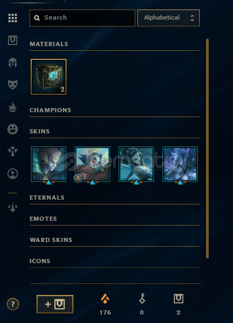The height and width of the screenshot is (323, 233).
Task: Select the fourth purple skin shard
Action: (180, 164)
